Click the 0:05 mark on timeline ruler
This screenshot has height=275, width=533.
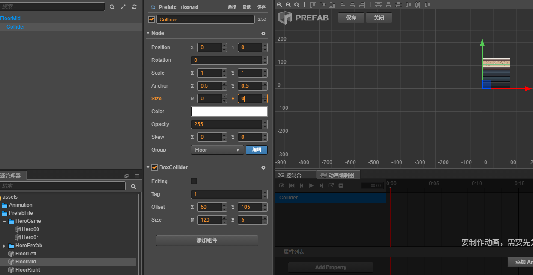(x=434, y=184)
